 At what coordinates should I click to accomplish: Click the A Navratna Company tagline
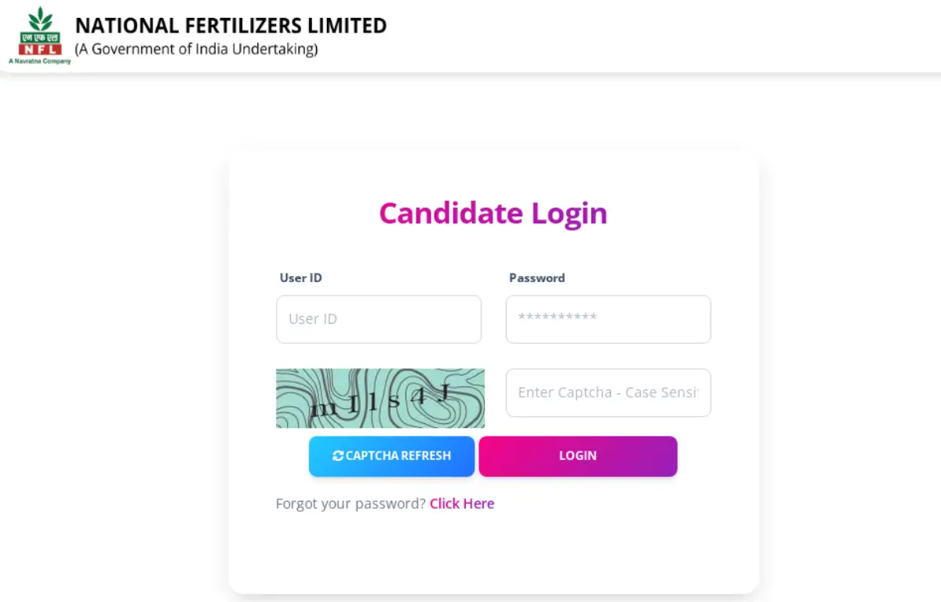tap(39, 60)
